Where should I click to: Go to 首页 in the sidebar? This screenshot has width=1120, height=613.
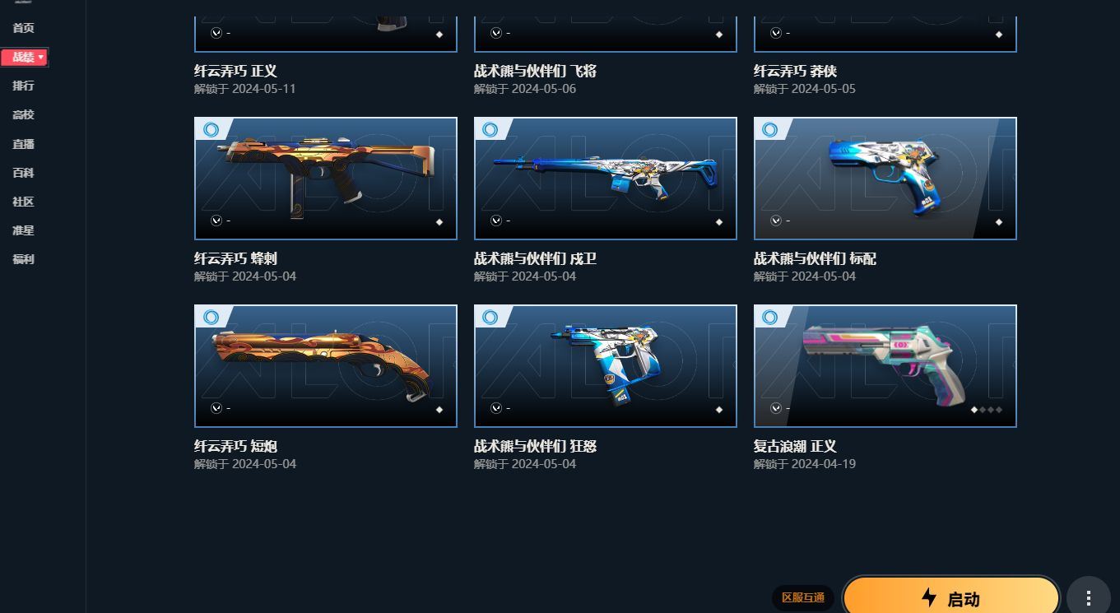23,28
